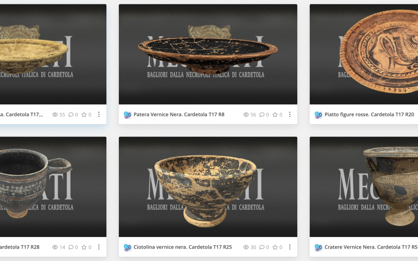Click the Piatto figure rosse plate thumbnail
Screen dimensions: 418x261
click(x=364, y=54)
